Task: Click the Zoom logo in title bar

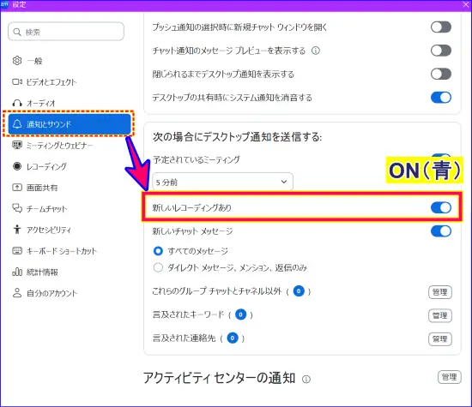Action: [4, 4]
